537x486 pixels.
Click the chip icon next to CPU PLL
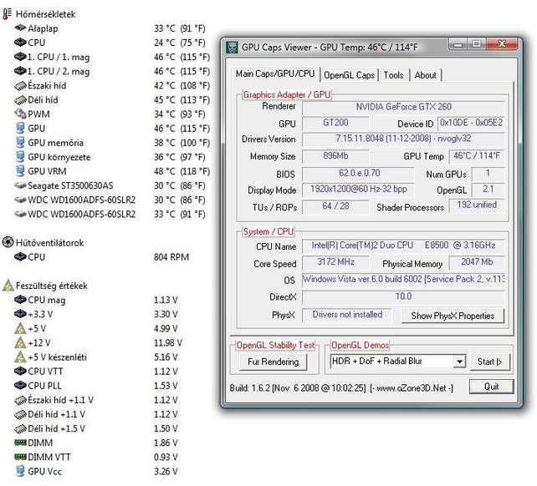click(20, 385)
